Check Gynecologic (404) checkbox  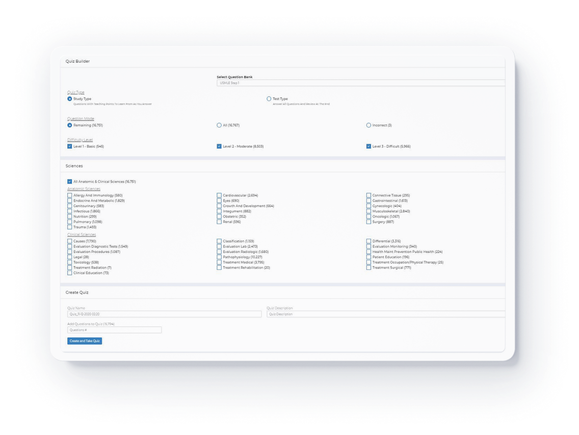[x=369, y=206]
